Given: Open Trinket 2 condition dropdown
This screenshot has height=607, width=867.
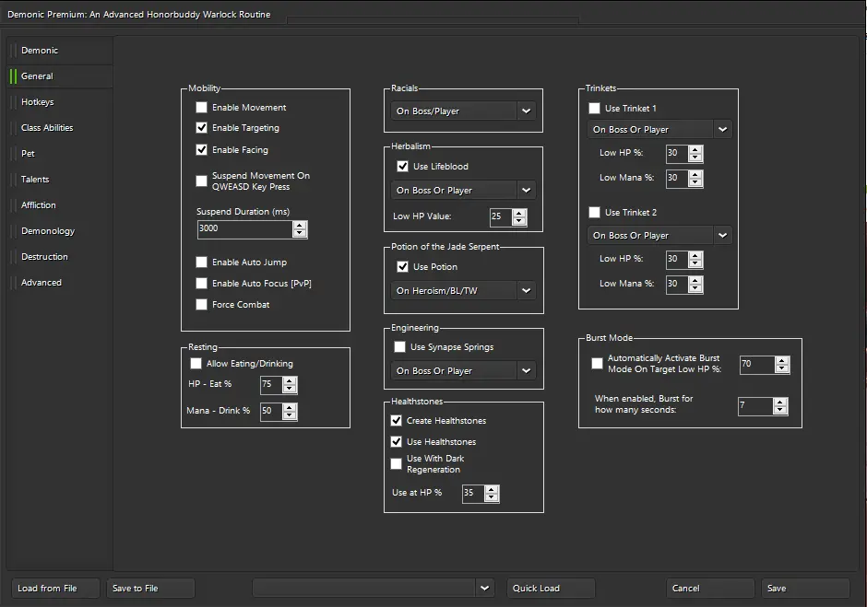Looking at the screenshot, I should (x=659, y=235).
